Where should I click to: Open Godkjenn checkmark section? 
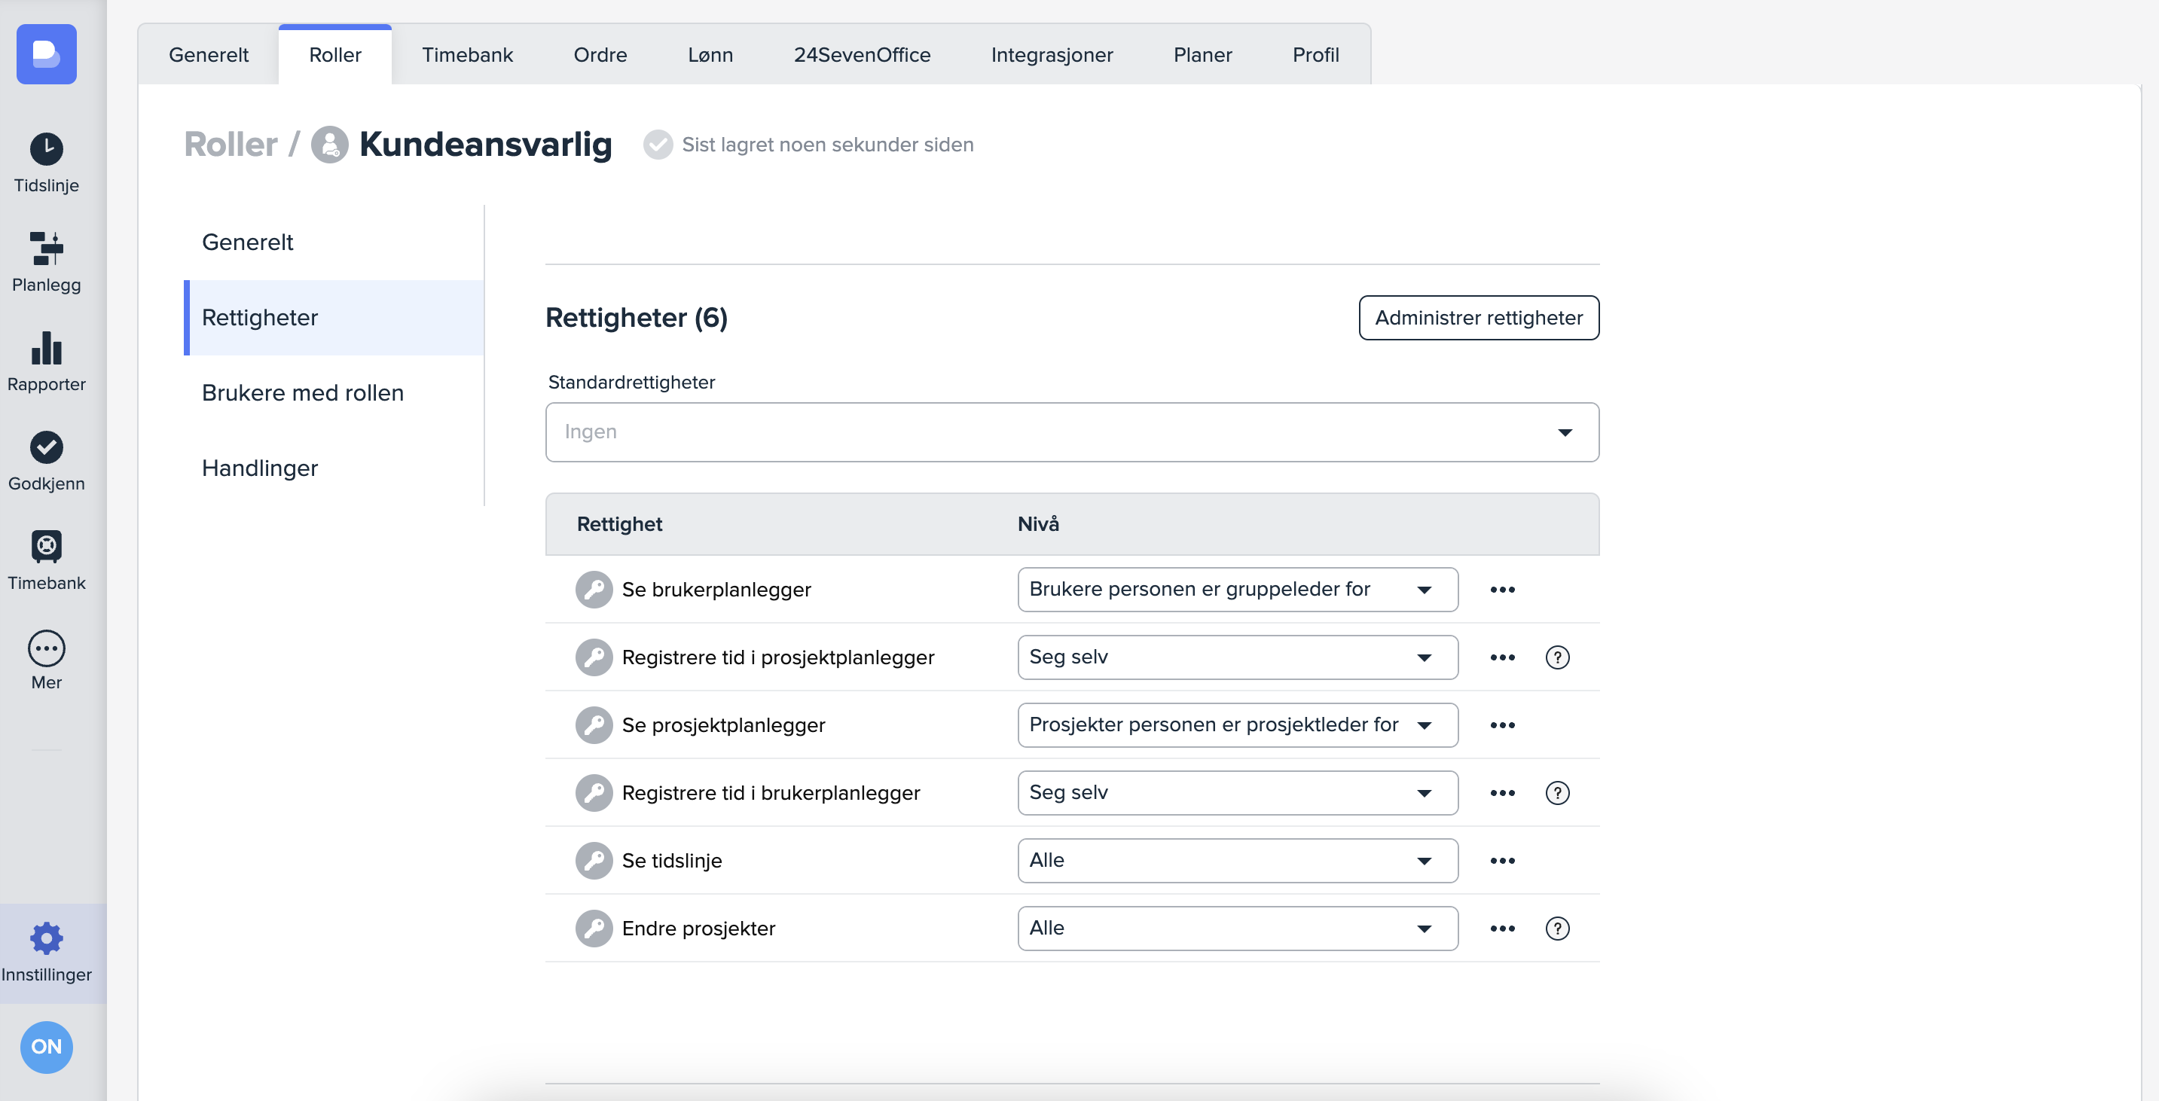pos(46,447)
